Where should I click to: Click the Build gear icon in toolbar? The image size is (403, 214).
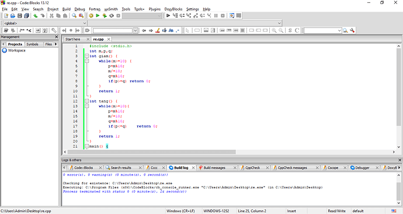[91, 16]
